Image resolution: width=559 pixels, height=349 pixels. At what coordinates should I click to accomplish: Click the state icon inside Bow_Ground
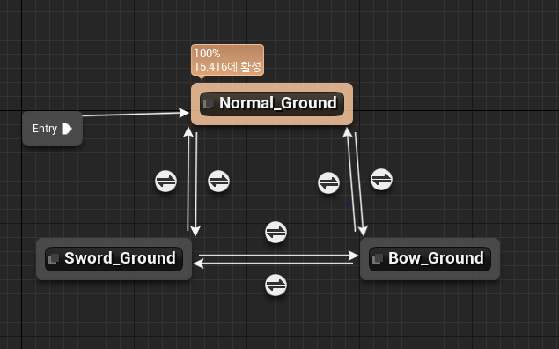[378, 259]
